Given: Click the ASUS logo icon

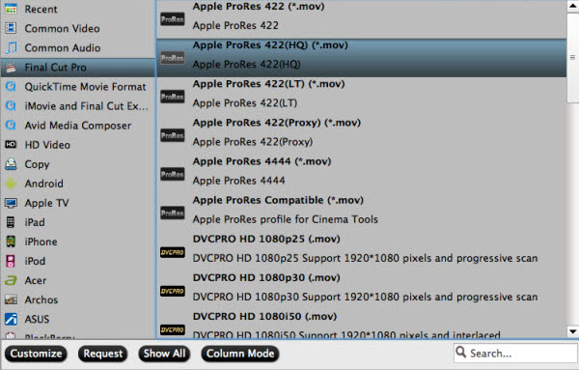Looking at the screenshot, I should (x=11, y=319).
